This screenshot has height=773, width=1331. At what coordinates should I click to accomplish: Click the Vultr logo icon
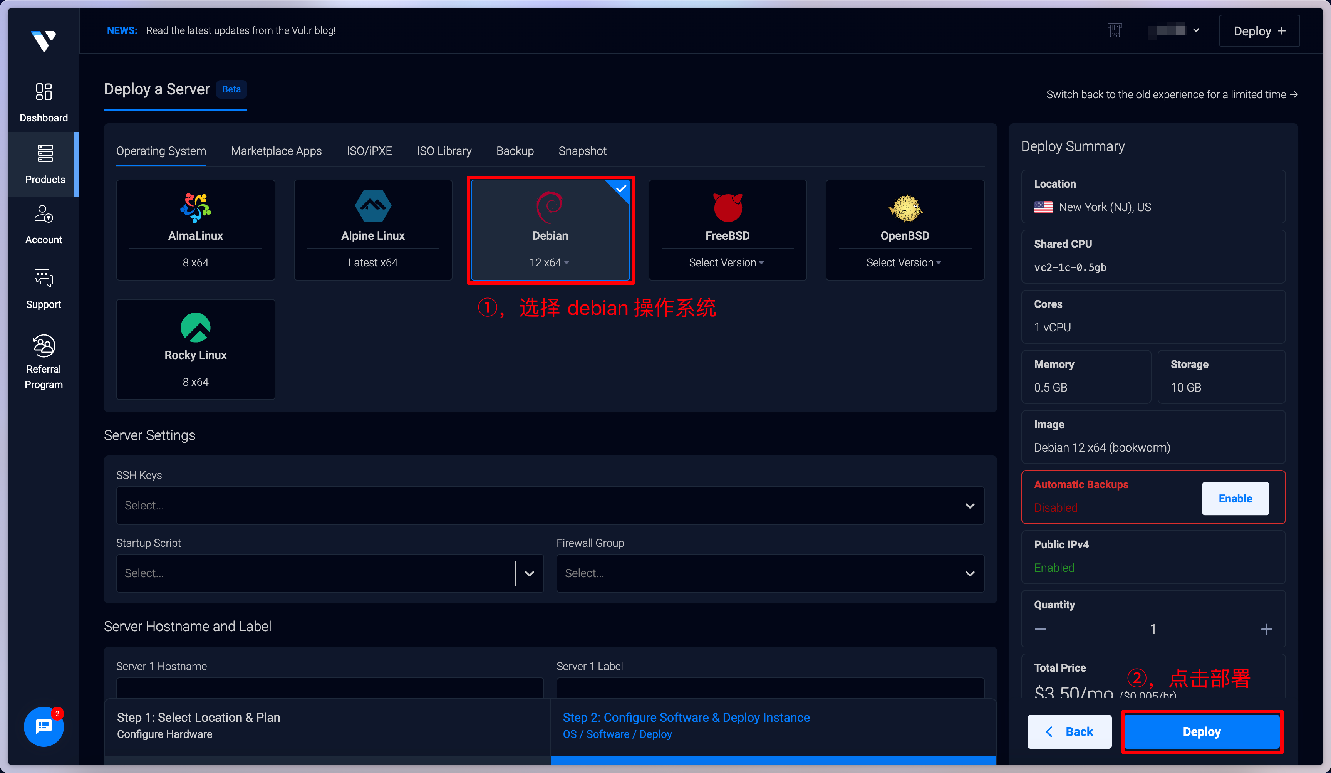pyautogui.click(x=43, y=41)
